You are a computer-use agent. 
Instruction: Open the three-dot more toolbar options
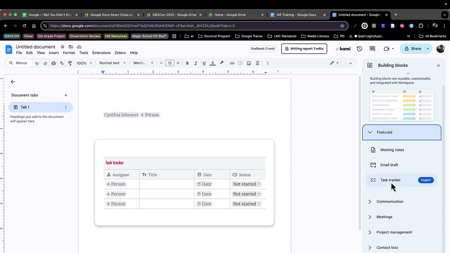[x=268, y=63]
